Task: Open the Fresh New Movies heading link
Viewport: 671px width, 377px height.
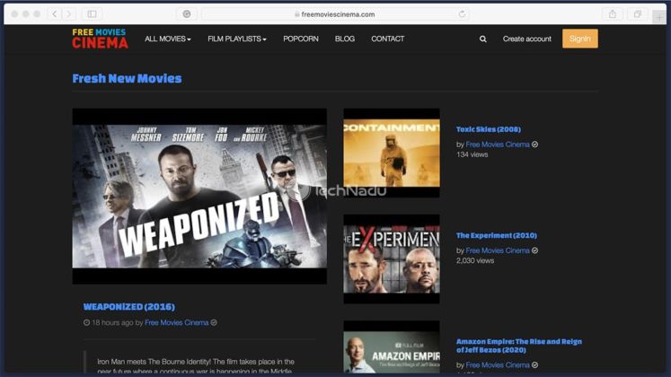Action: [x=127, y=79]
